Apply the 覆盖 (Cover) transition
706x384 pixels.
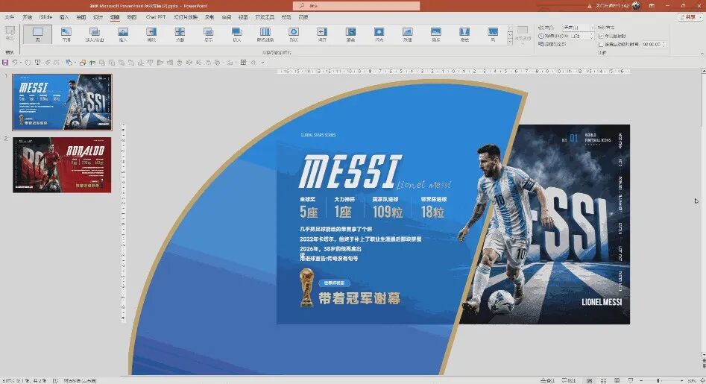pos(350,34)
